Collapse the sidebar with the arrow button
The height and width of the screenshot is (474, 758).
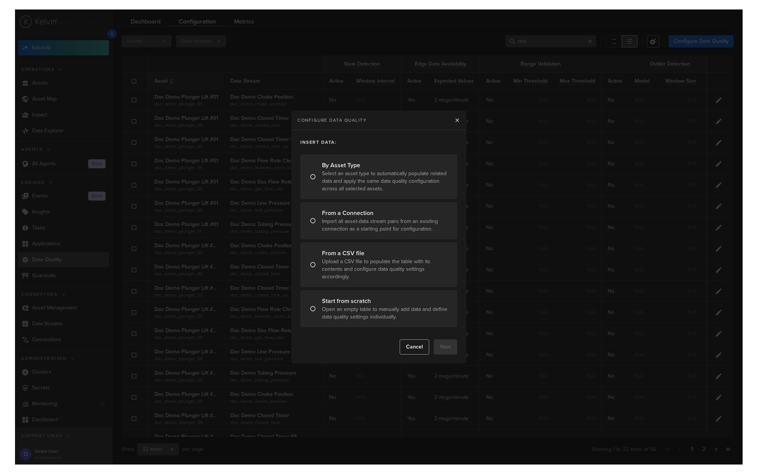click(x=112, y=34)
